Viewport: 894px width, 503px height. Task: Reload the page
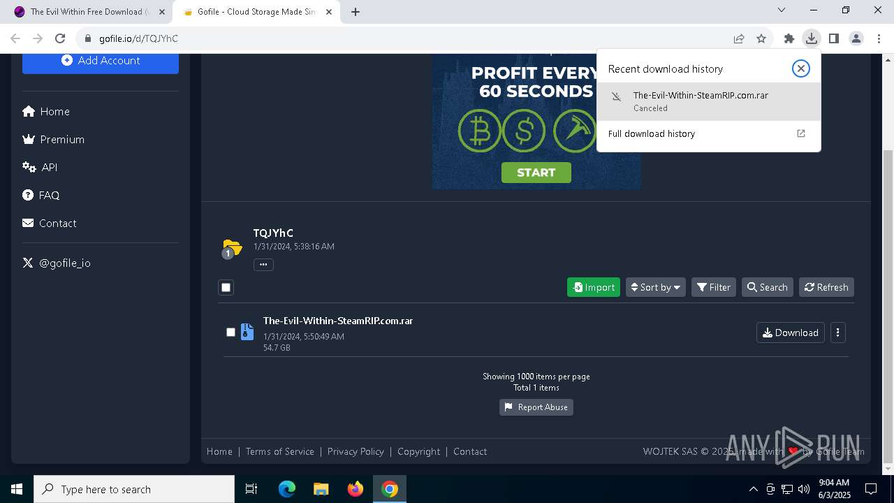60,38
